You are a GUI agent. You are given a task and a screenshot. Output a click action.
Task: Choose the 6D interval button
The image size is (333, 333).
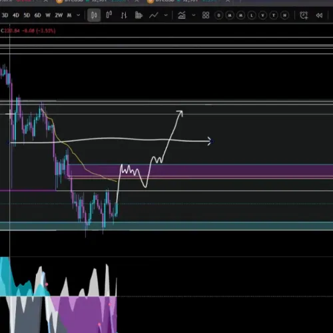coord(38,15)
